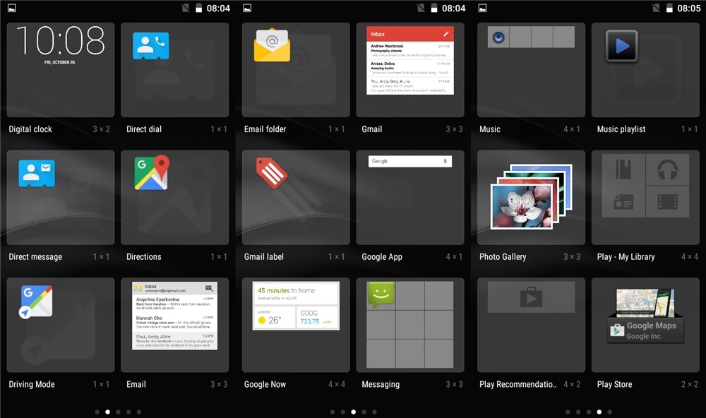Tap the Directions Google Maps pin icon

coord(152,172)
